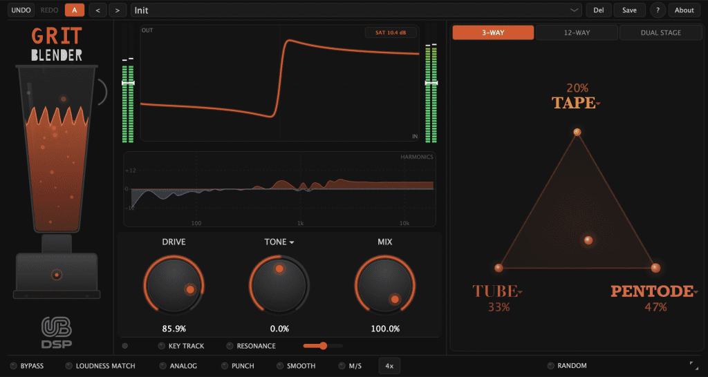This screenshot has width=708, height=377.
Task: Click the next preset arrow button
Action: 118,10
